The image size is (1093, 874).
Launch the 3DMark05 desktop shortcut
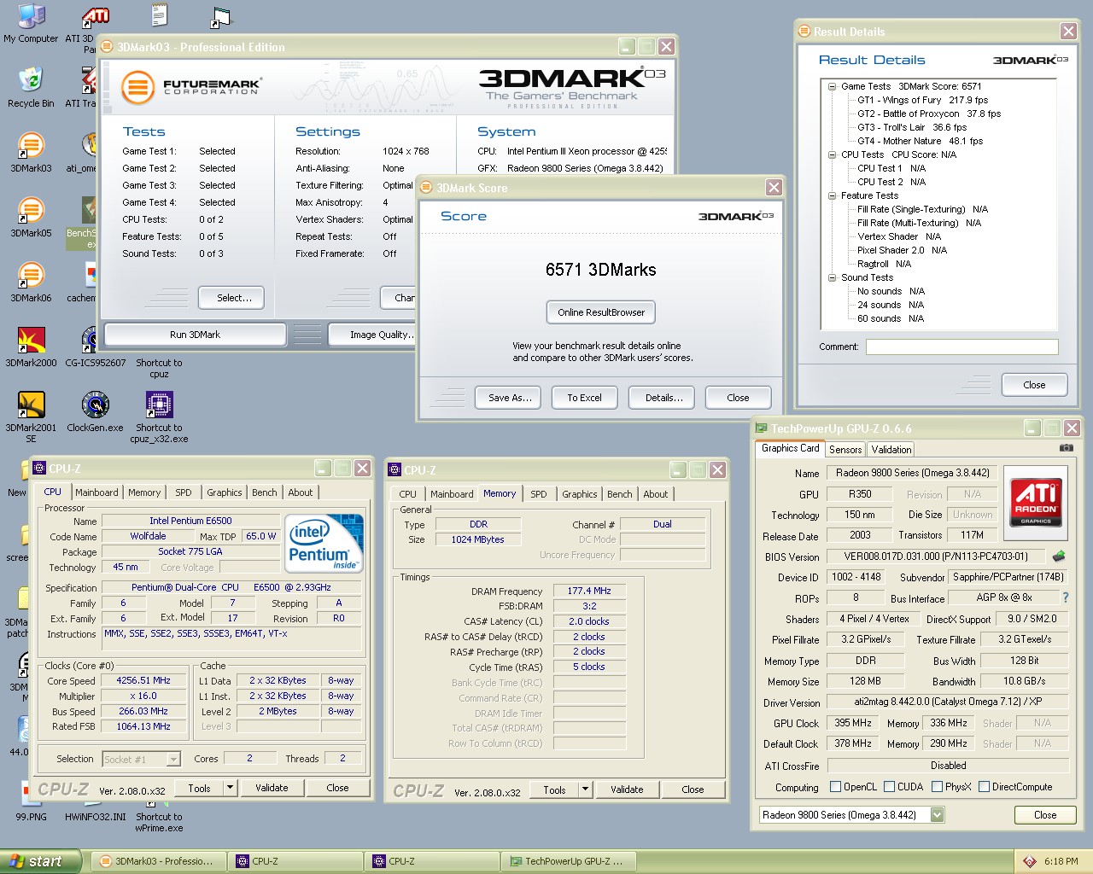[31, 217]
